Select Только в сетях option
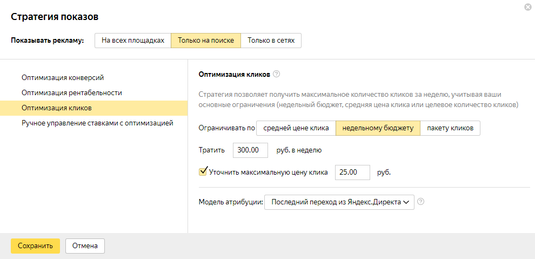 271,40
